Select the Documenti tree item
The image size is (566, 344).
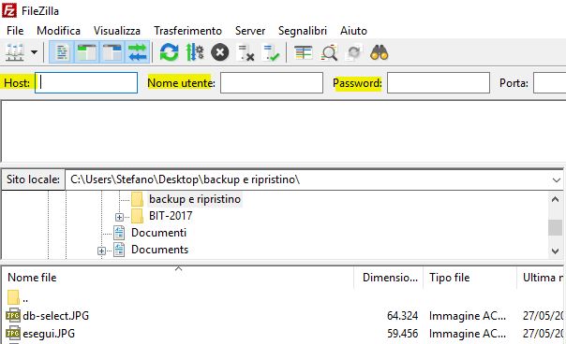(158, 233)
